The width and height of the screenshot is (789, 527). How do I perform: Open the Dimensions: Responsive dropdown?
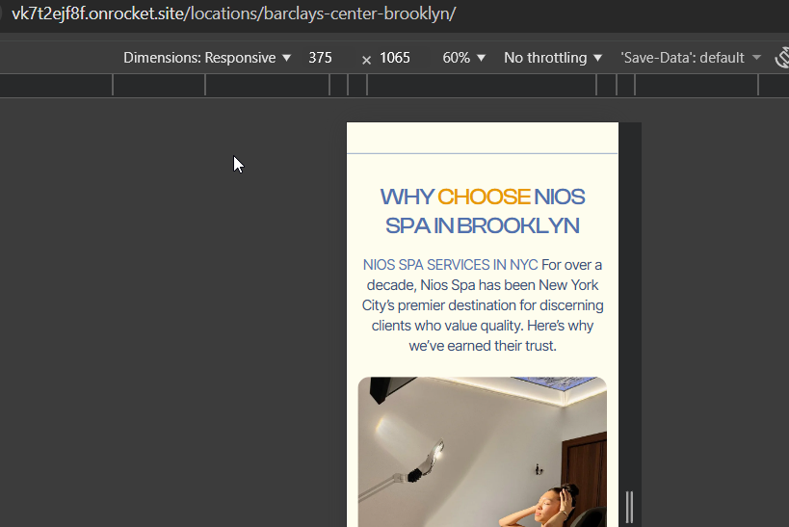207,58
